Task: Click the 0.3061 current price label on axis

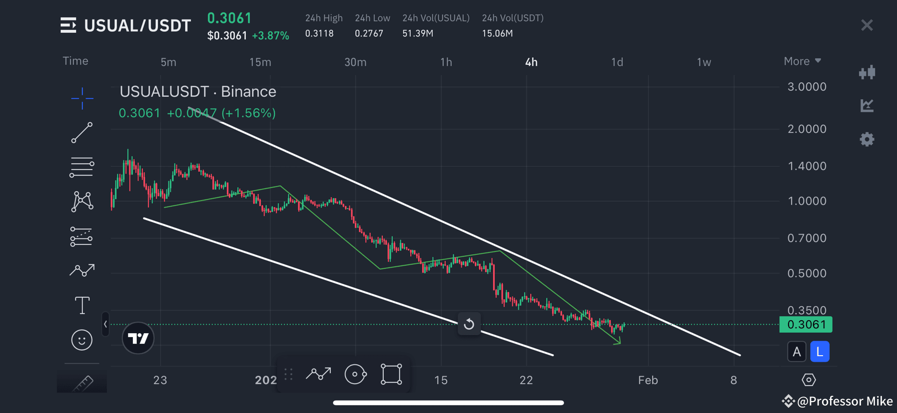Action: click(806, 325)
